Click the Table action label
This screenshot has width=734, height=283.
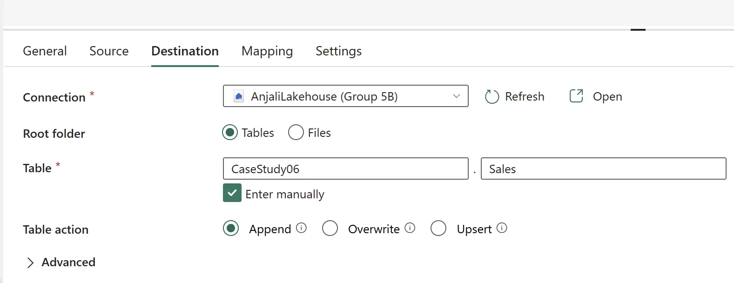(x=55, y=229)
